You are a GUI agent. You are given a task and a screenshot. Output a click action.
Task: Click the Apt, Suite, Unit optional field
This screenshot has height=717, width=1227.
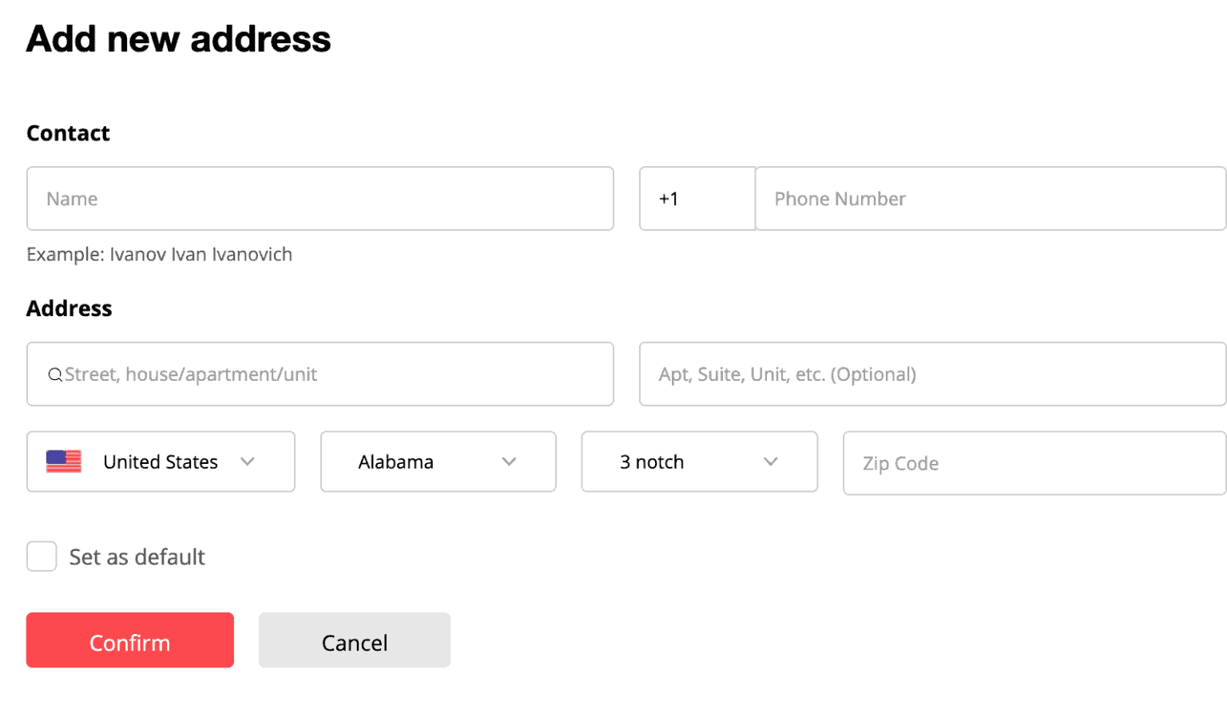click(932, 374)
